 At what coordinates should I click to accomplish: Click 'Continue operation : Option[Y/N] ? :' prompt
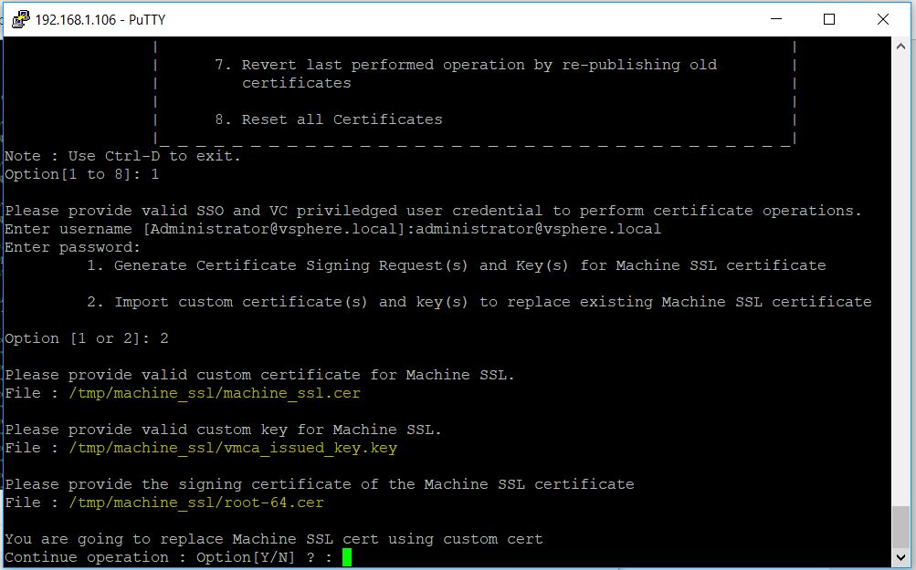tap(168, 558)
